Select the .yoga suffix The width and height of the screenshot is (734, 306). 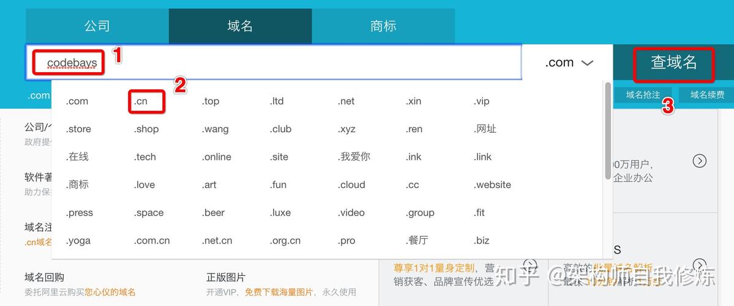coord(78,241)
